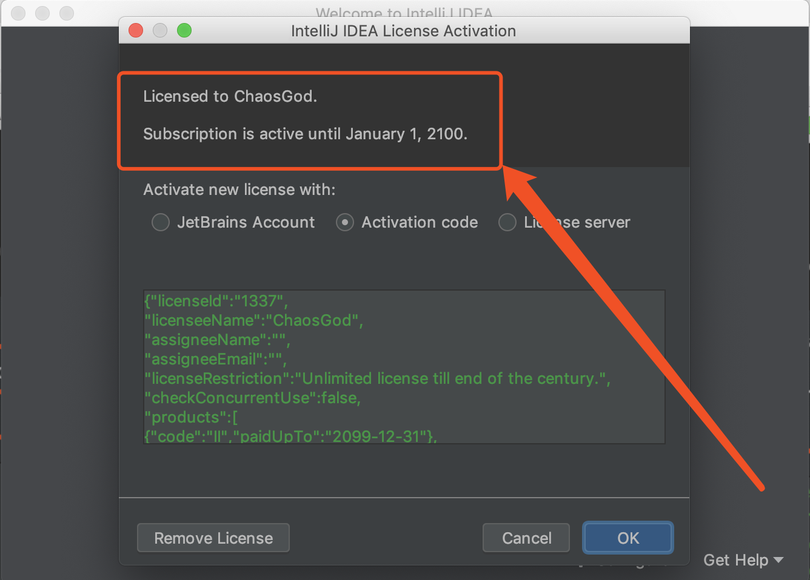Click the "paidUpTo":"2099-12-31" line
This screenshot has height=580, width=810.
coord(290,436)
